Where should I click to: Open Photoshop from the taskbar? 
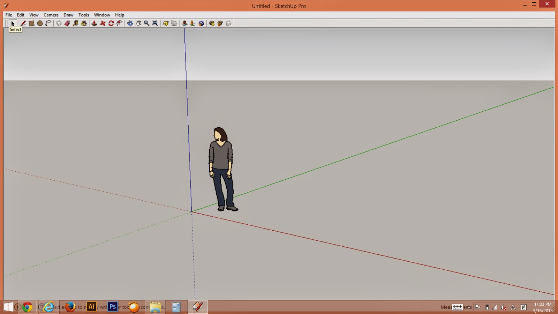(x=112, y=307)
